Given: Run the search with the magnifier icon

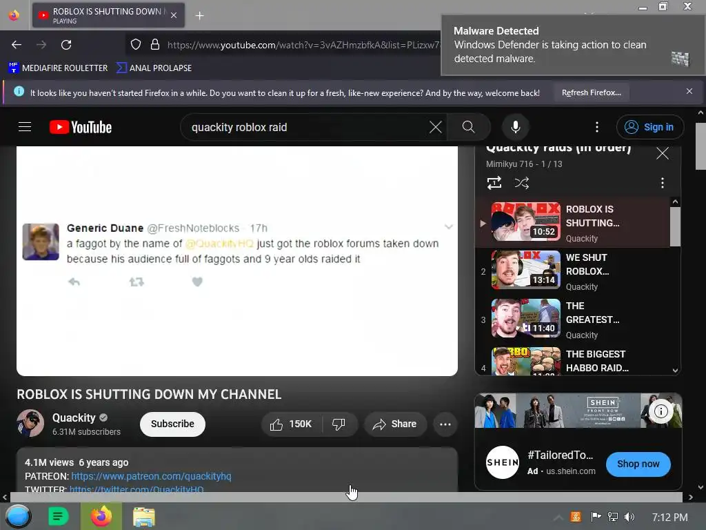Looking at the screenshot, I should click(468, 127).
